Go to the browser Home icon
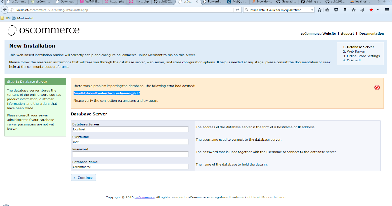392x206 pixels. [353, 10]
